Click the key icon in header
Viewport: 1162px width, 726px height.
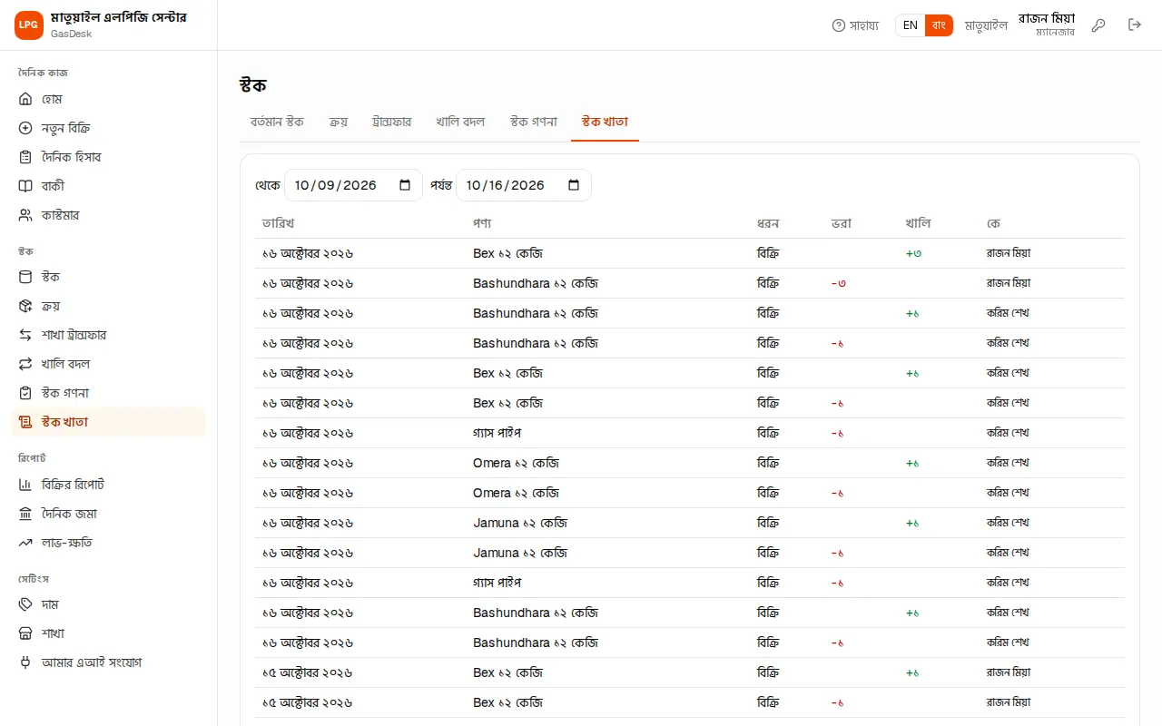point(1098,25)
